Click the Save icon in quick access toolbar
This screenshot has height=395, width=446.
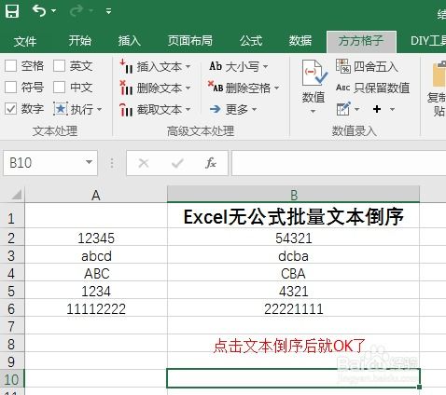click(12, 11)
